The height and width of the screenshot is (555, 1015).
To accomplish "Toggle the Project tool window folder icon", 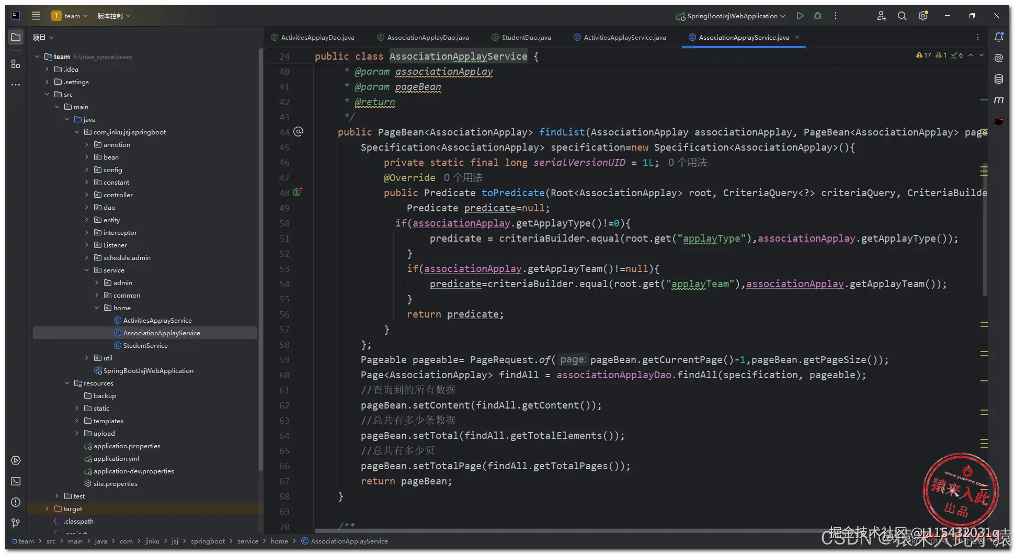I will click(16, 37).
